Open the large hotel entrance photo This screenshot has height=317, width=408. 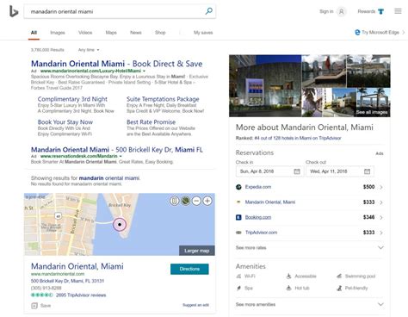coord(265,86)
